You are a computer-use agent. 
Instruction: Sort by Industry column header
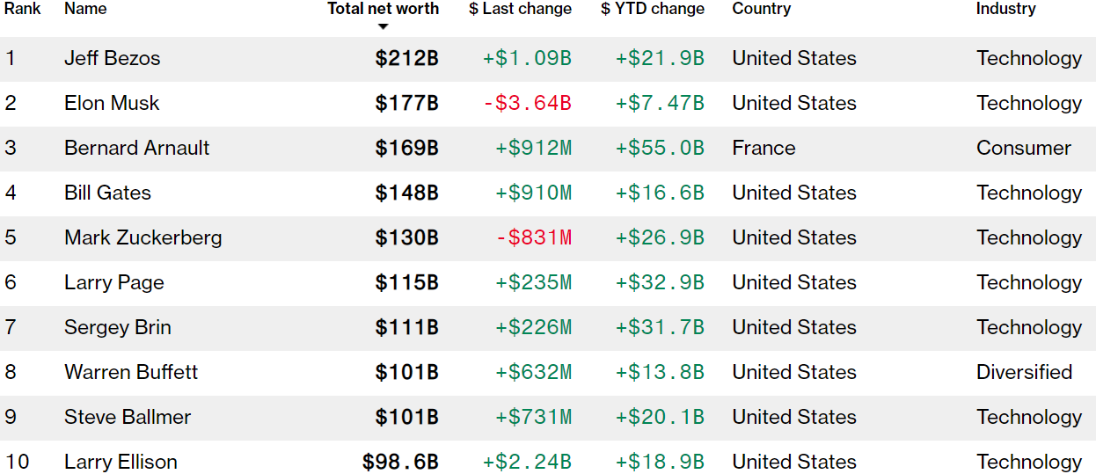tap(1005, 9)
